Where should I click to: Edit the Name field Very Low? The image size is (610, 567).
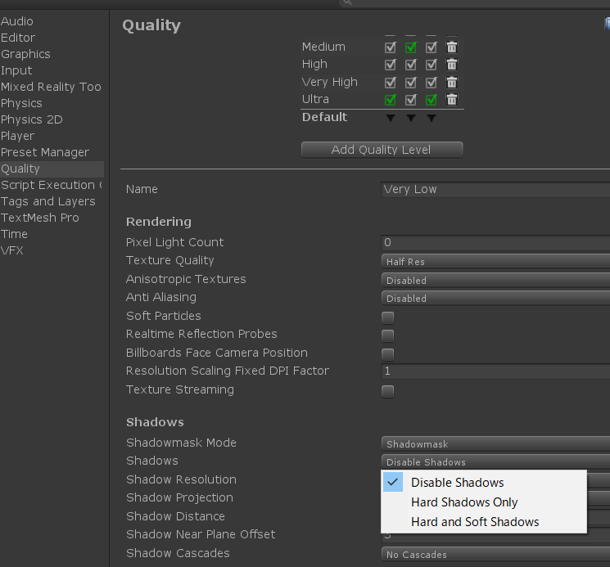tap(495, 189)
